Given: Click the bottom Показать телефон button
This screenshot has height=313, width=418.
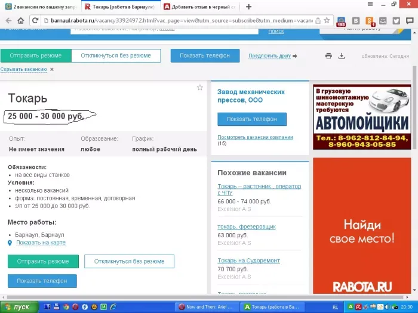Looking at the screenshot, I should pyautogui.click(x=42, y=281).
